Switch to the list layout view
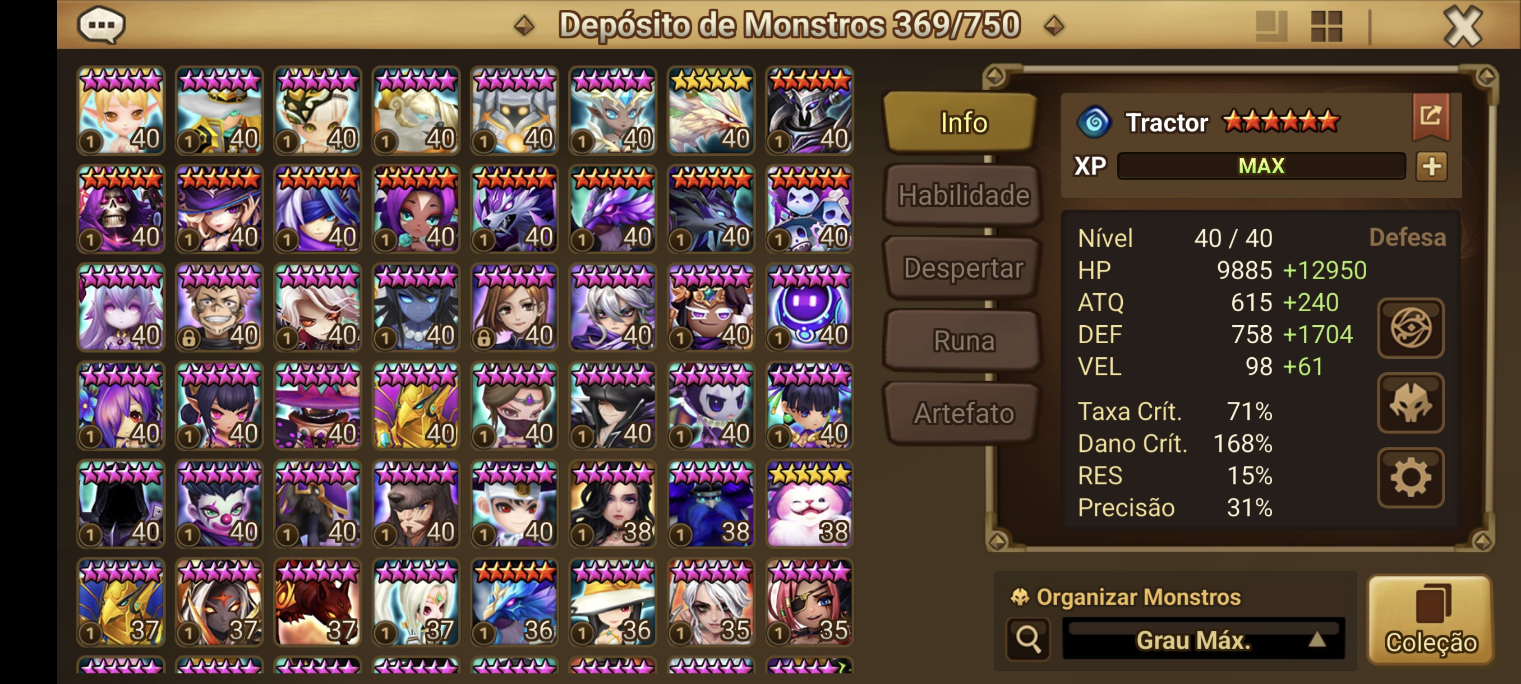 [x=1271, y=26]
